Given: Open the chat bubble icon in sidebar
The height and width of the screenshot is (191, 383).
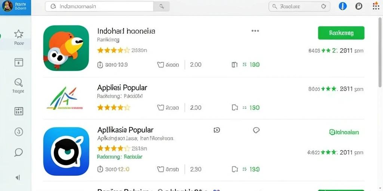Looking at the screenshot, I should [19, 152].
